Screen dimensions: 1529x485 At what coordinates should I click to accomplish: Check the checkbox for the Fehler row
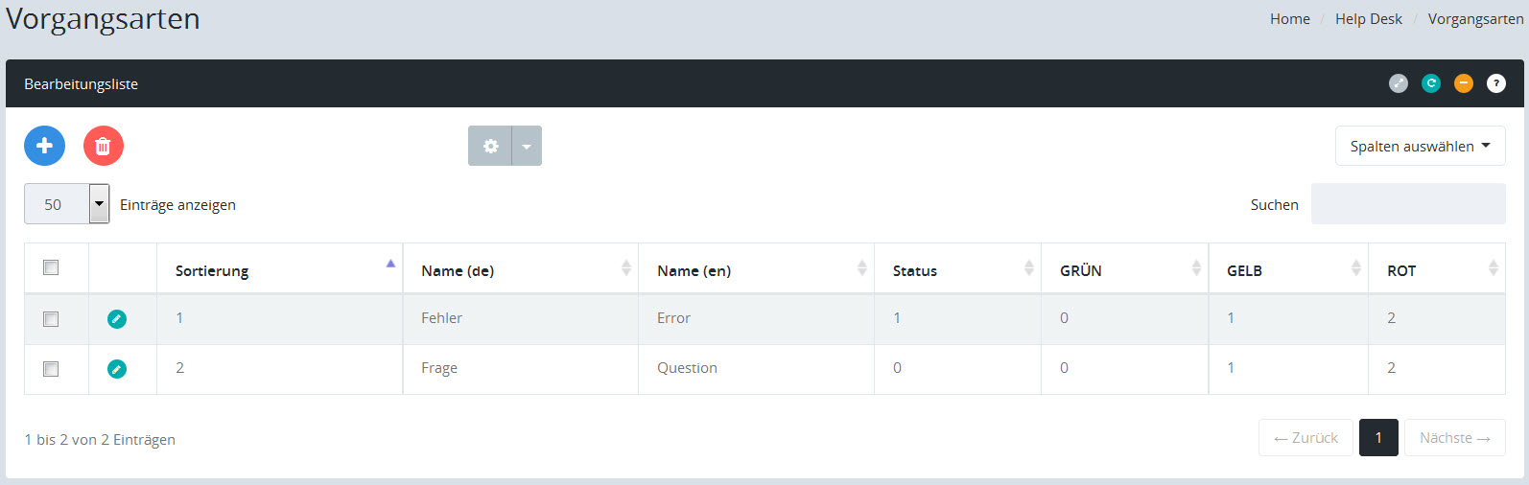[51, 319]
